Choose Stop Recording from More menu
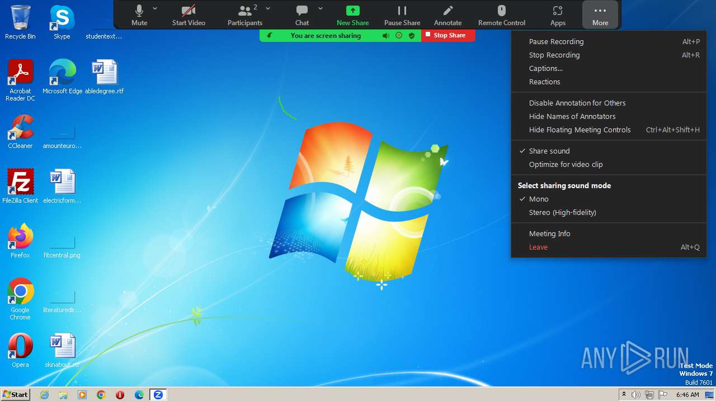This screenshot has width=716, height=402. [609, 55]
